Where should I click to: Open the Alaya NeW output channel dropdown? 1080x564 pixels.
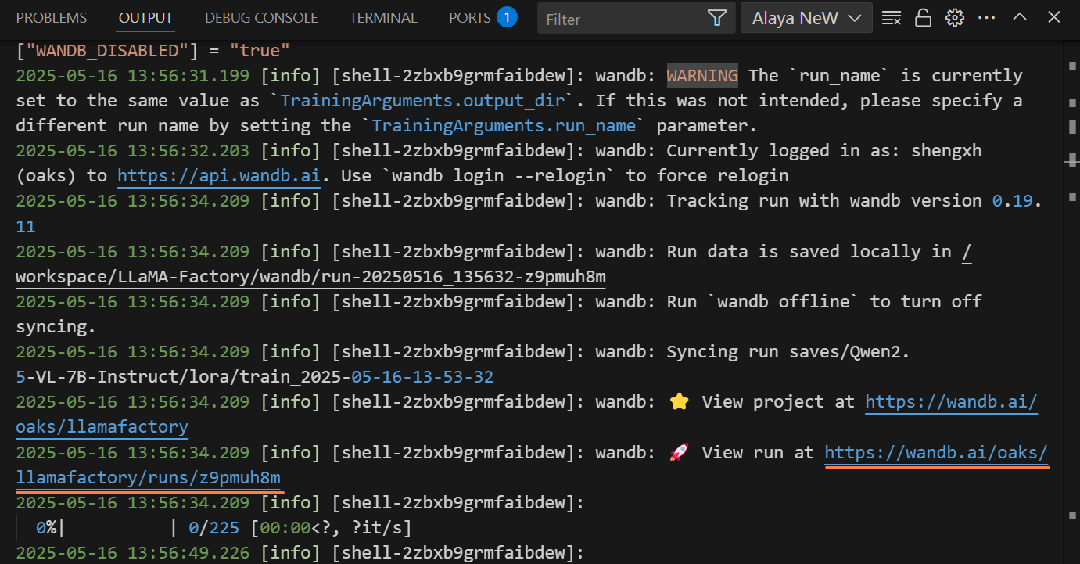[806, 18]
